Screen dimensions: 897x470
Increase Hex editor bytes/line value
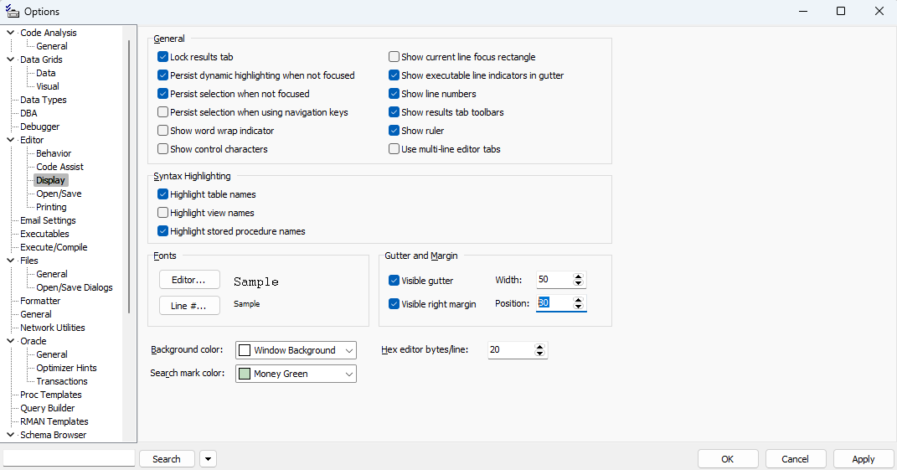(540, 346)
